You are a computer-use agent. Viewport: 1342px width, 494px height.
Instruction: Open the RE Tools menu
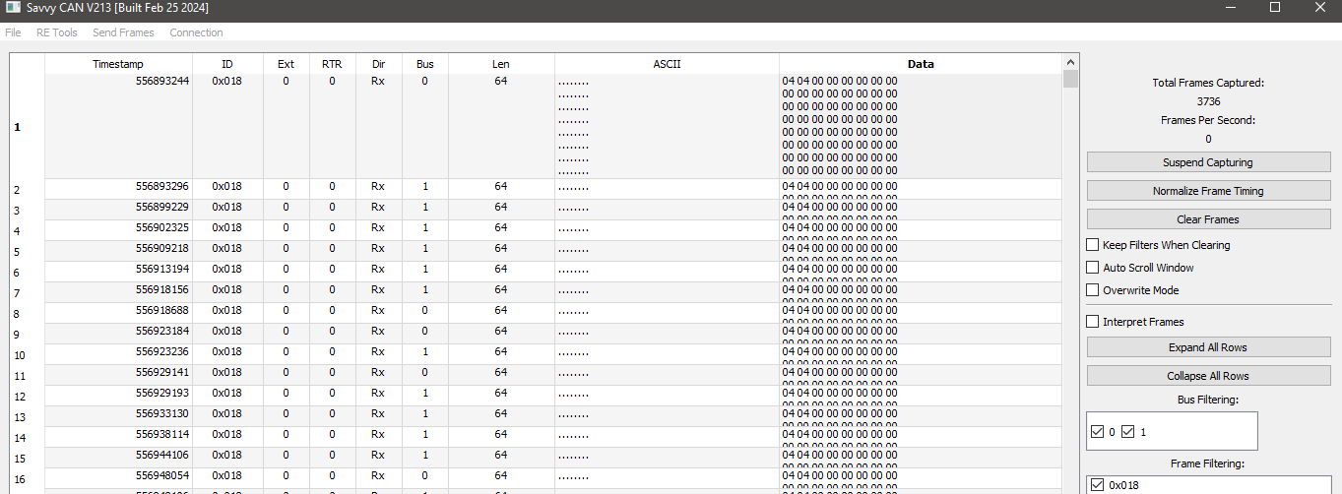(x=57, y=32)
